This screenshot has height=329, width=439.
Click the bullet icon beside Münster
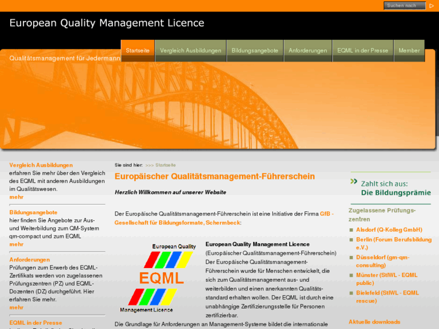(351, 275)
